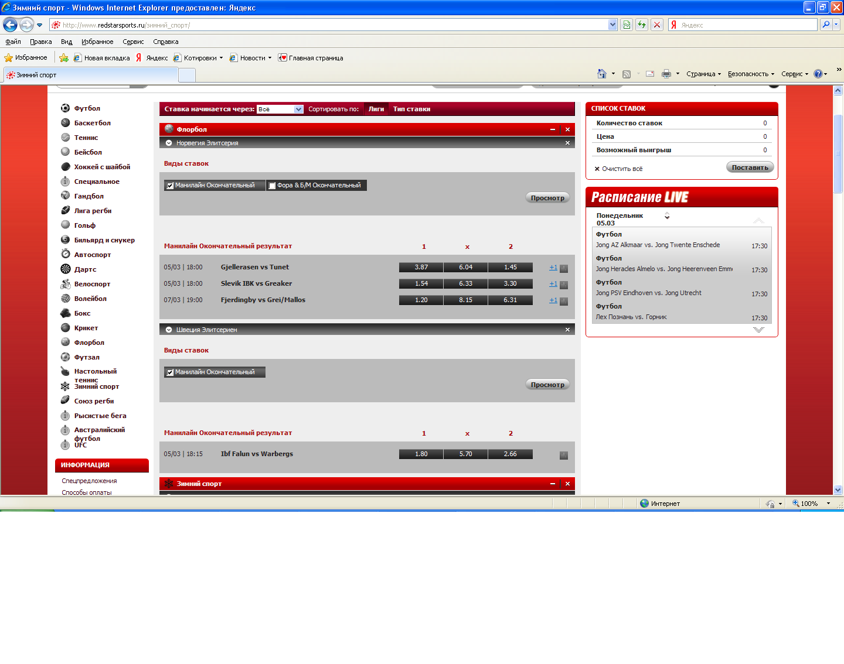Uncheck Манилайн Окончательный in Норвегия Элитсерия
844x664 pixels.
pyautogui.click(x=170, y=186)
